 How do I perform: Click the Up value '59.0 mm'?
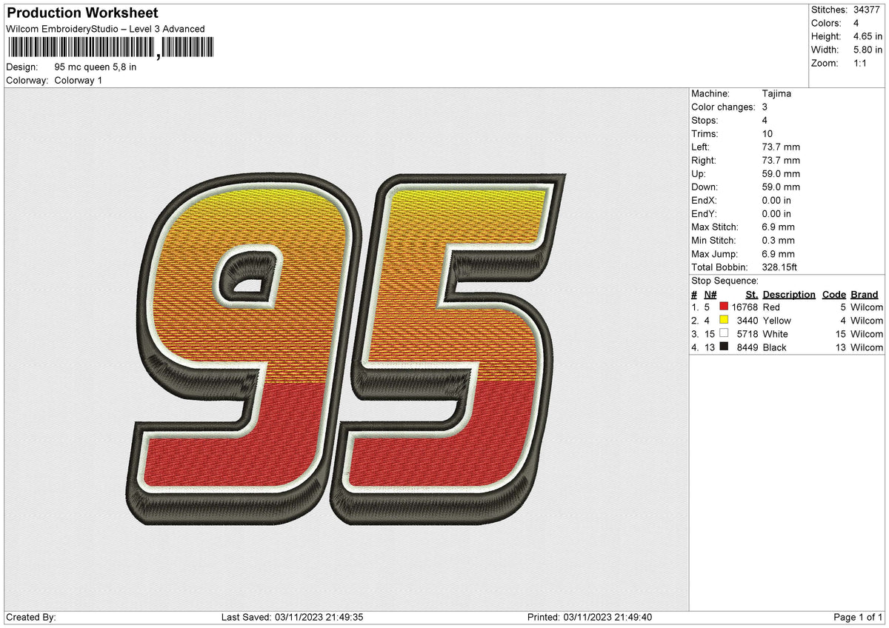781,173
